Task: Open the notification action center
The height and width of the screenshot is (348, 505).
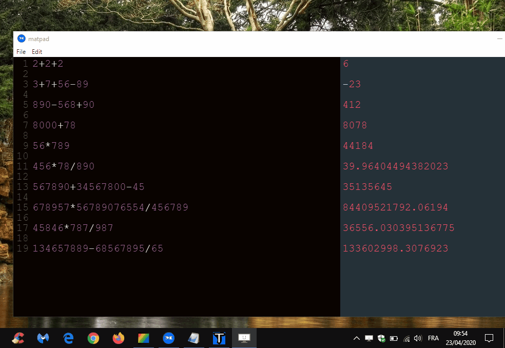Action: tap(489, 338)
